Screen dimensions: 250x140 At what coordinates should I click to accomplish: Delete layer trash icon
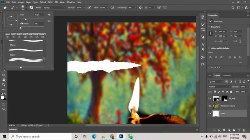[244, 130]
